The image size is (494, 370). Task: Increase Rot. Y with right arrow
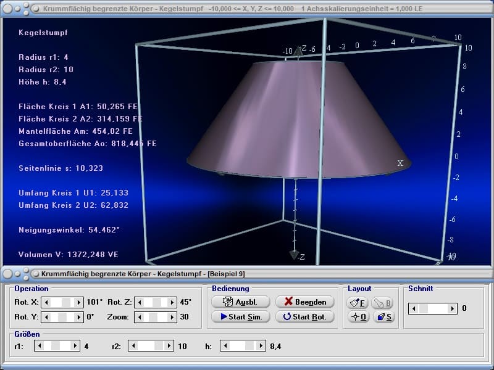[x=79, y=317]
